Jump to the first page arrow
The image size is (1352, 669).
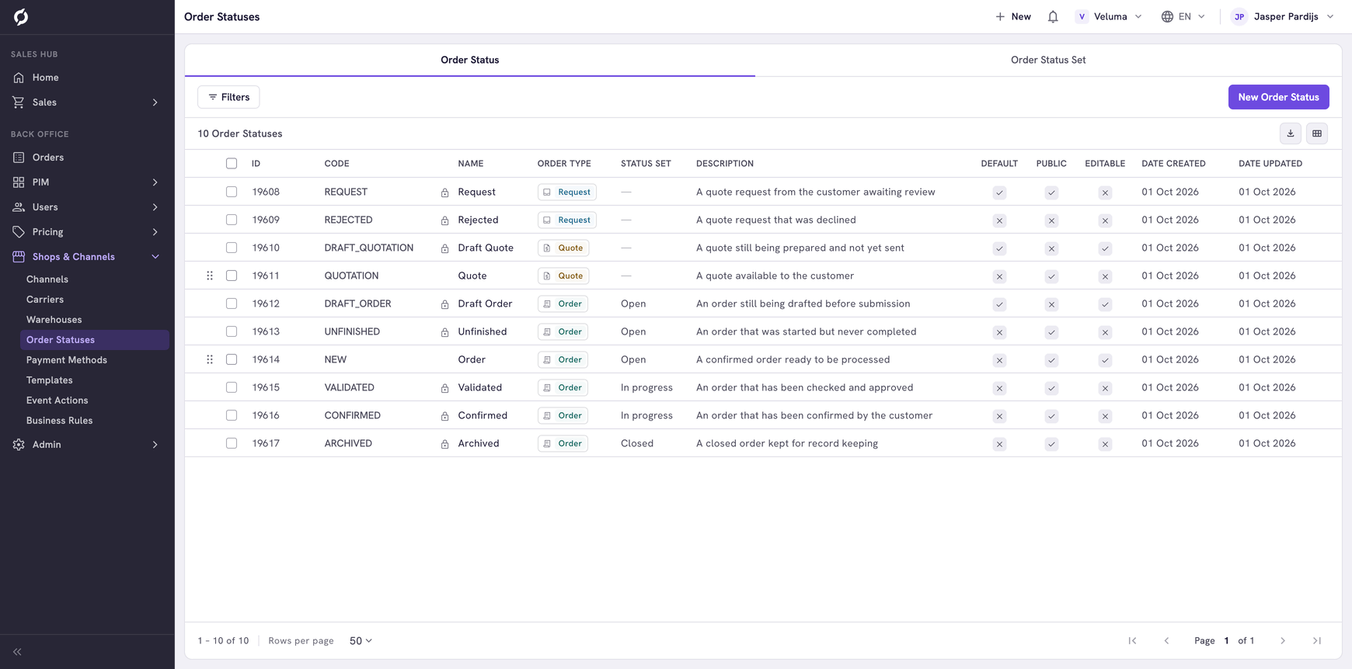(1132, 641)
